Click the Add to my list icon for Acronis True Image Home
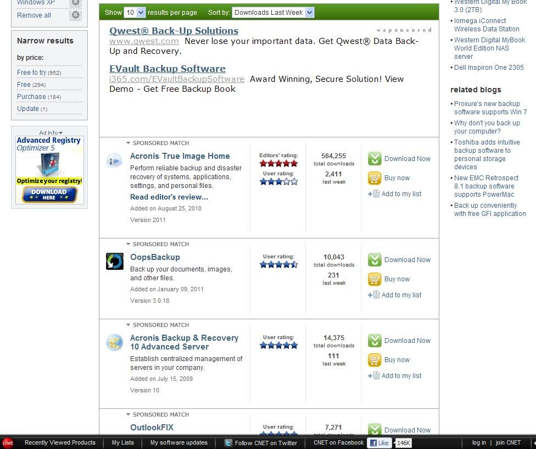 [x=373, y=194]
